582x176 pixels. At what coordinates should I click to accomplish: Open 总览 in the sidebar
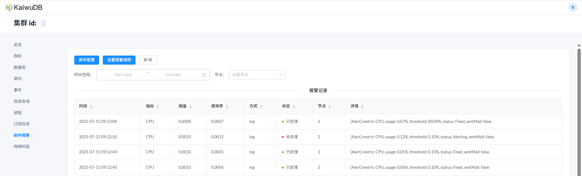click(18, 45)
